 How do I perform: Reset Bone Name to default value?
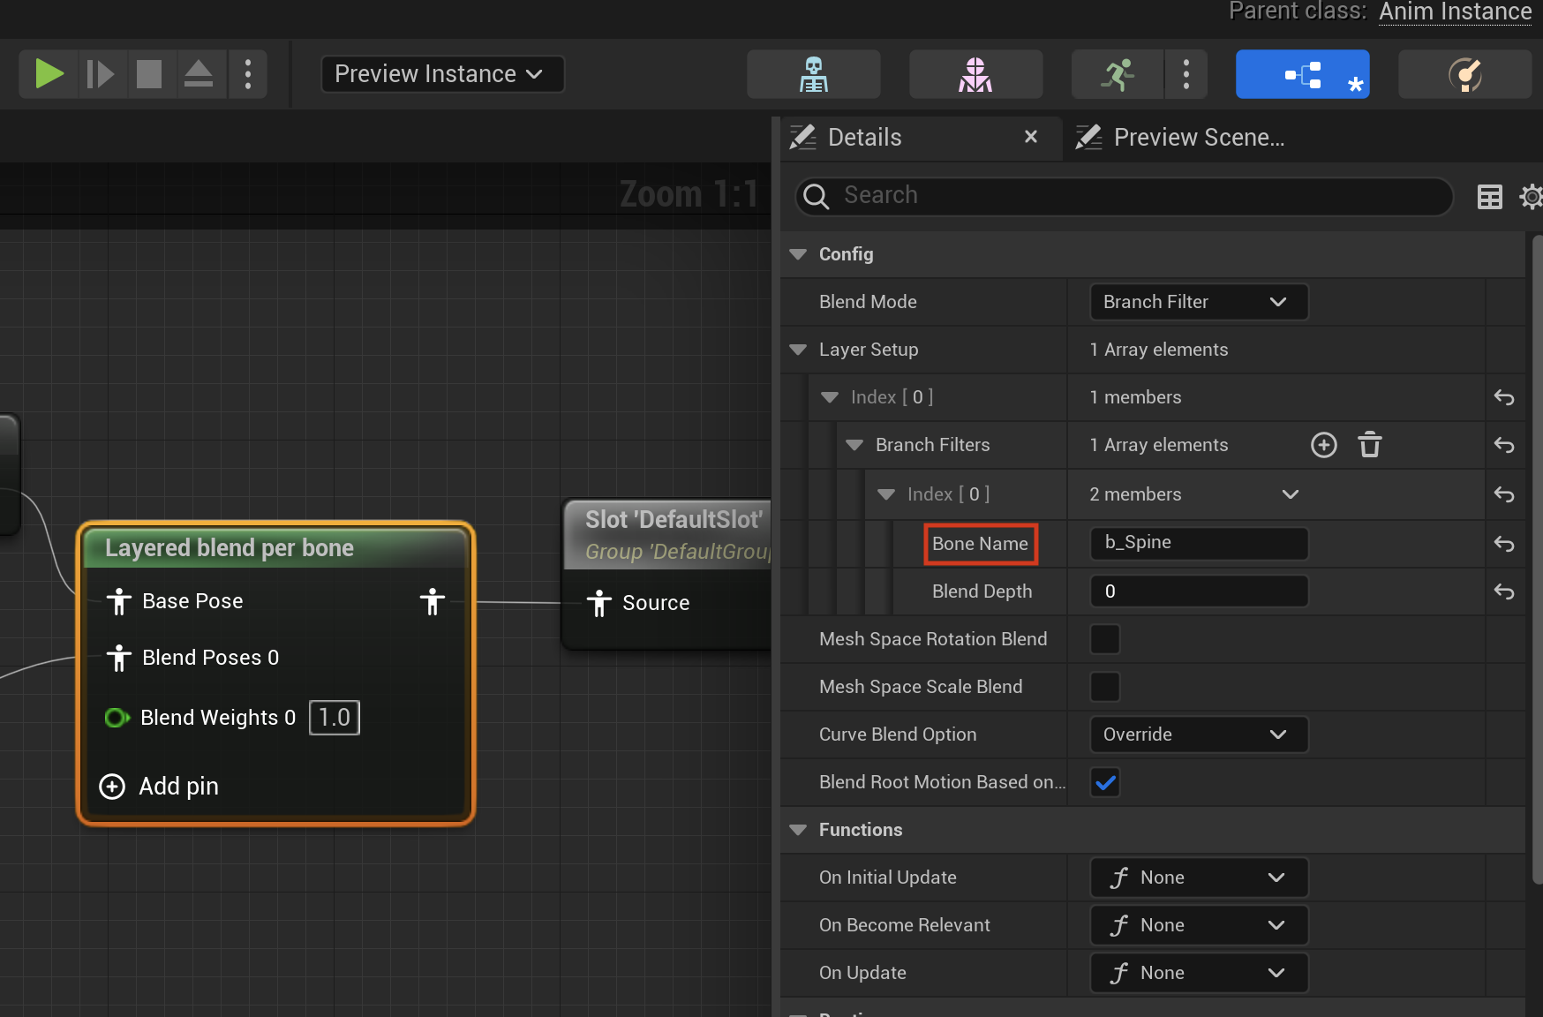click(1503, 544)
